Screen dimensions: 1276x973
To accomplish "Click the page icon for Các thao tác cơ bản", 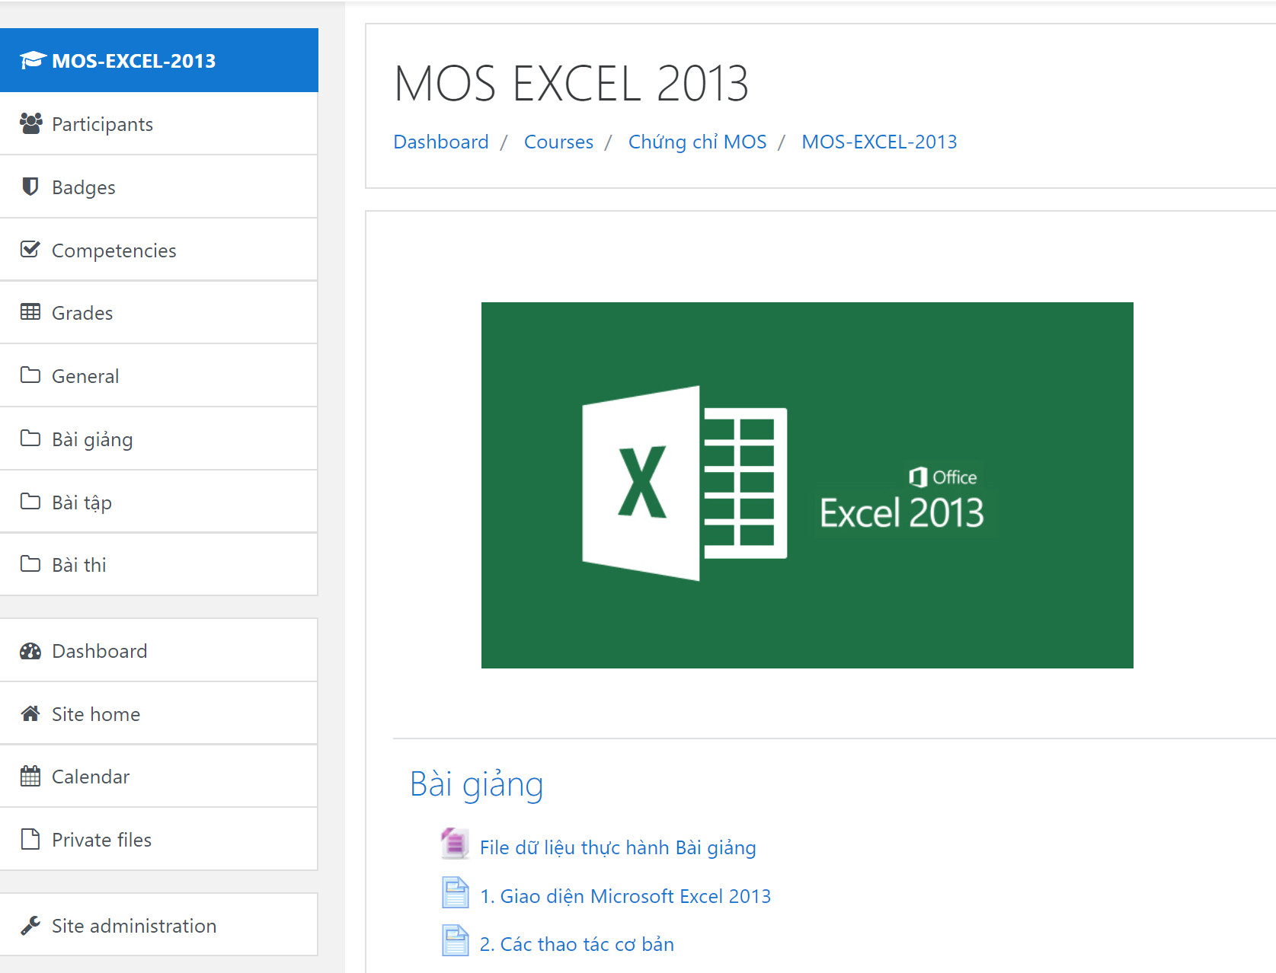I will coord(456,940).
